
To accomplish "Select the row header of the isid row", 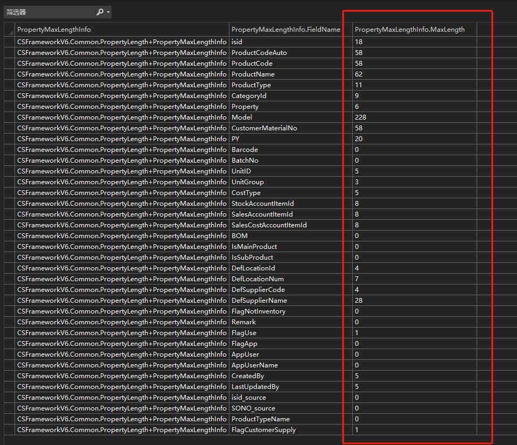I will (x=9, y=42).
